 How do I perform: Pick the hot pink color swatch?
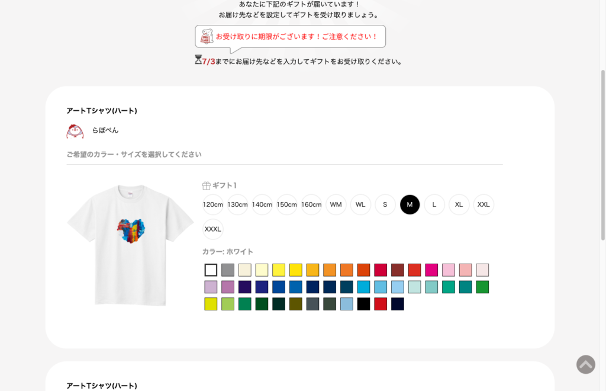coord(431,270)
